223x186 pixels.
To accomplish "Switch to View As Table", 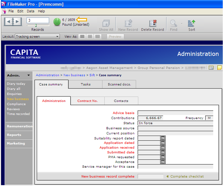I will 98,37.
